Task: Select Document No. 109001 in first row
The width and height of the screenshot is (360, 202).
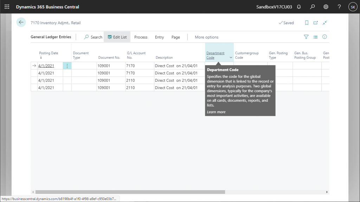Action: pyautogui.click(x=111, y=66)
